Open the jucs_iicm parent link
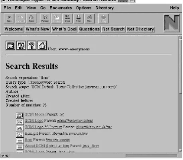The height and width of the screenshot is (160, 183). [91, 146]
